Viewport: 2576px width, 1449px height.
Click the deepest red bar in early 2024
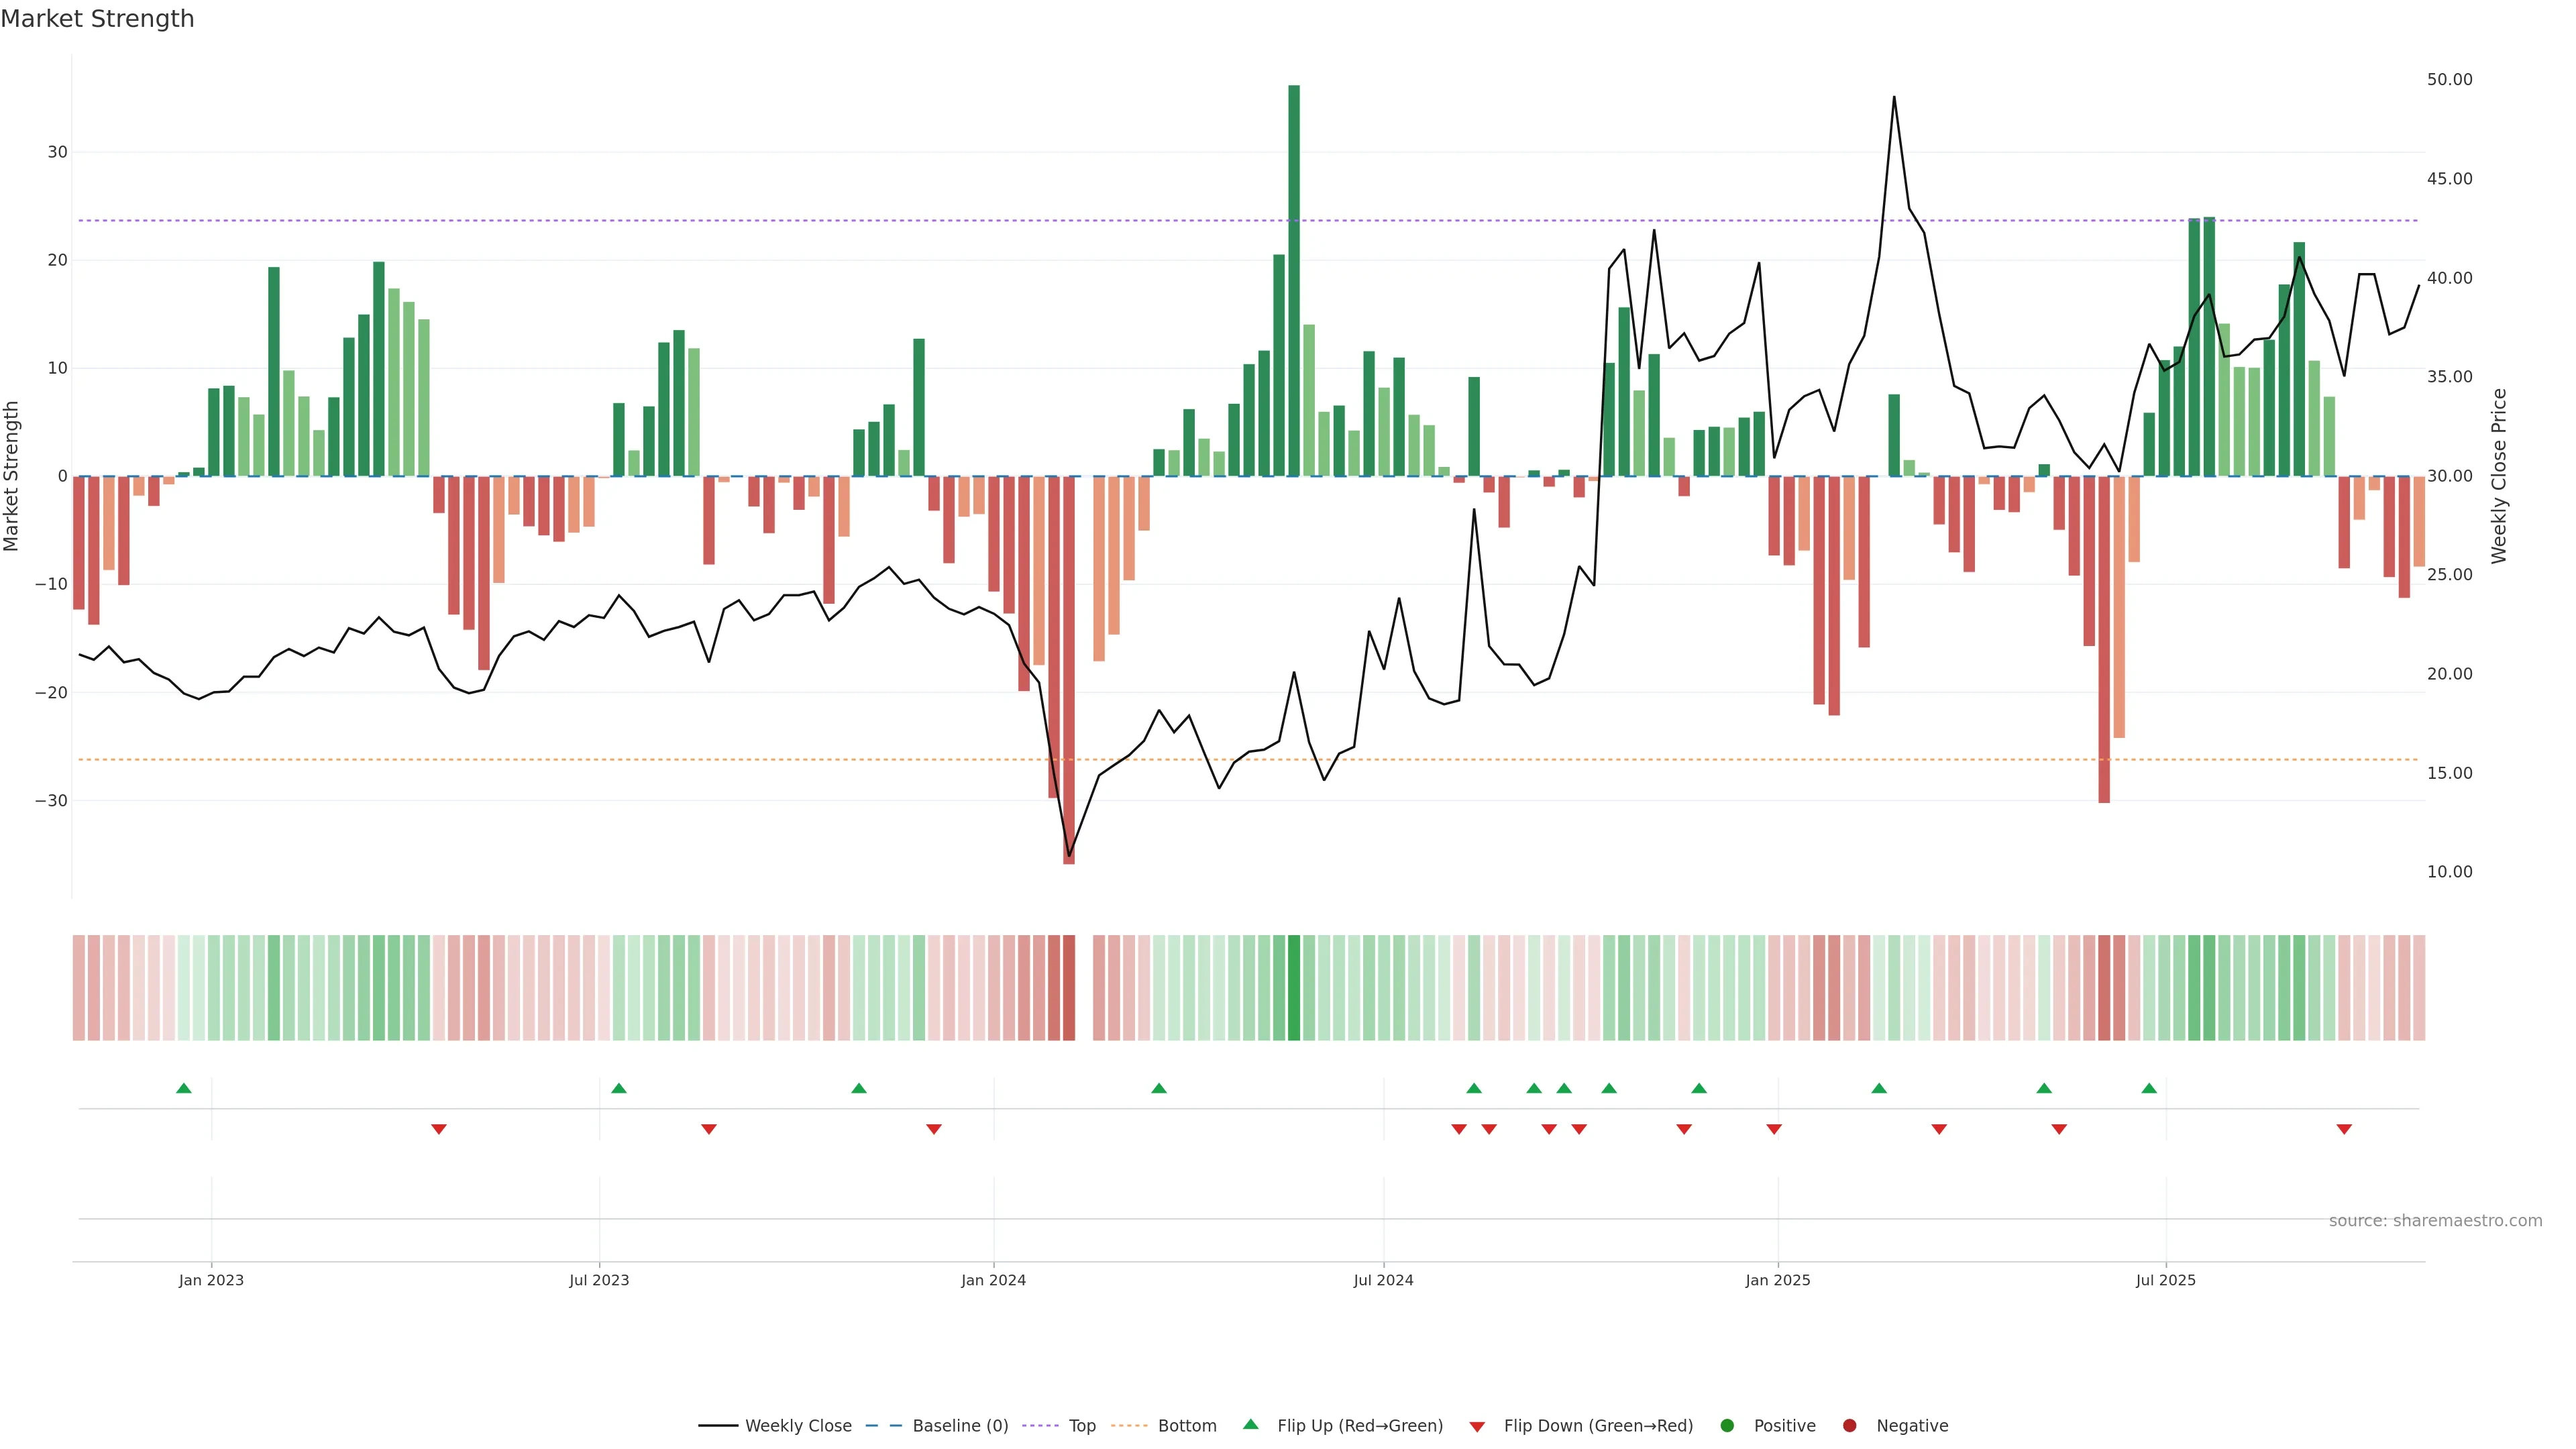pyautogui.click(x=1069, y=670)
